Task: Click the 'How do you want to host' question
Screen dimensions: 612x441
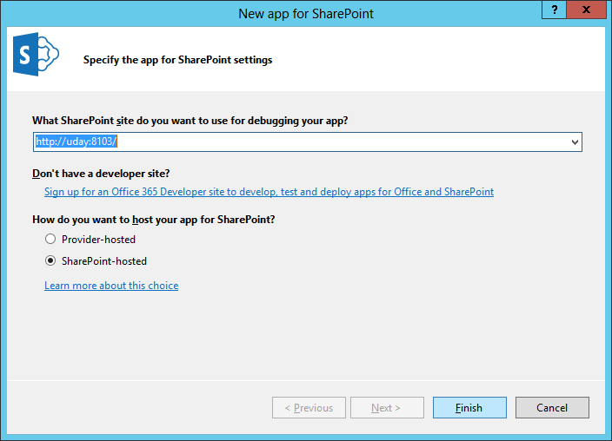Action: click(x=154, y=220)
